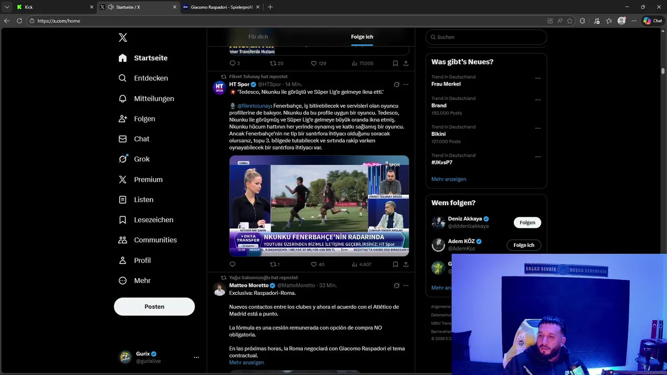Click the browser back arrow
The height and width of the screenshot is (375, 667).
point(7,21)
